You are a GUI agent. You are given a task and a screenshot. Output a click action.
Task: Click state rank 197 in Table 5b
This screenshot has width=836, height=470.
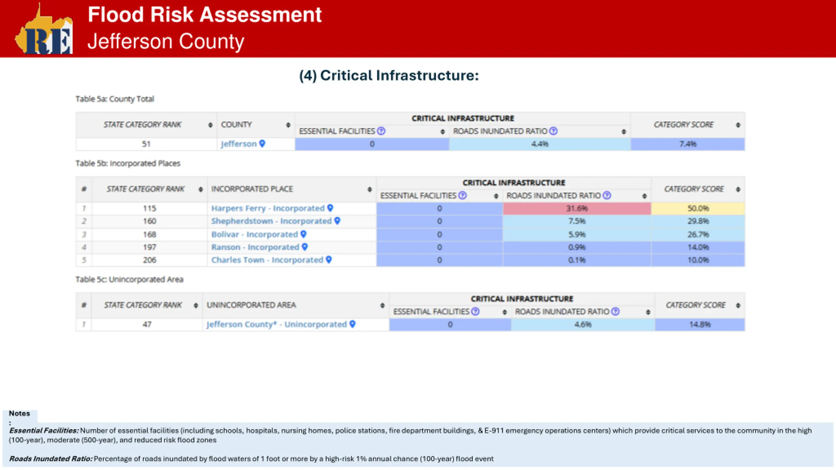point(150,247)
